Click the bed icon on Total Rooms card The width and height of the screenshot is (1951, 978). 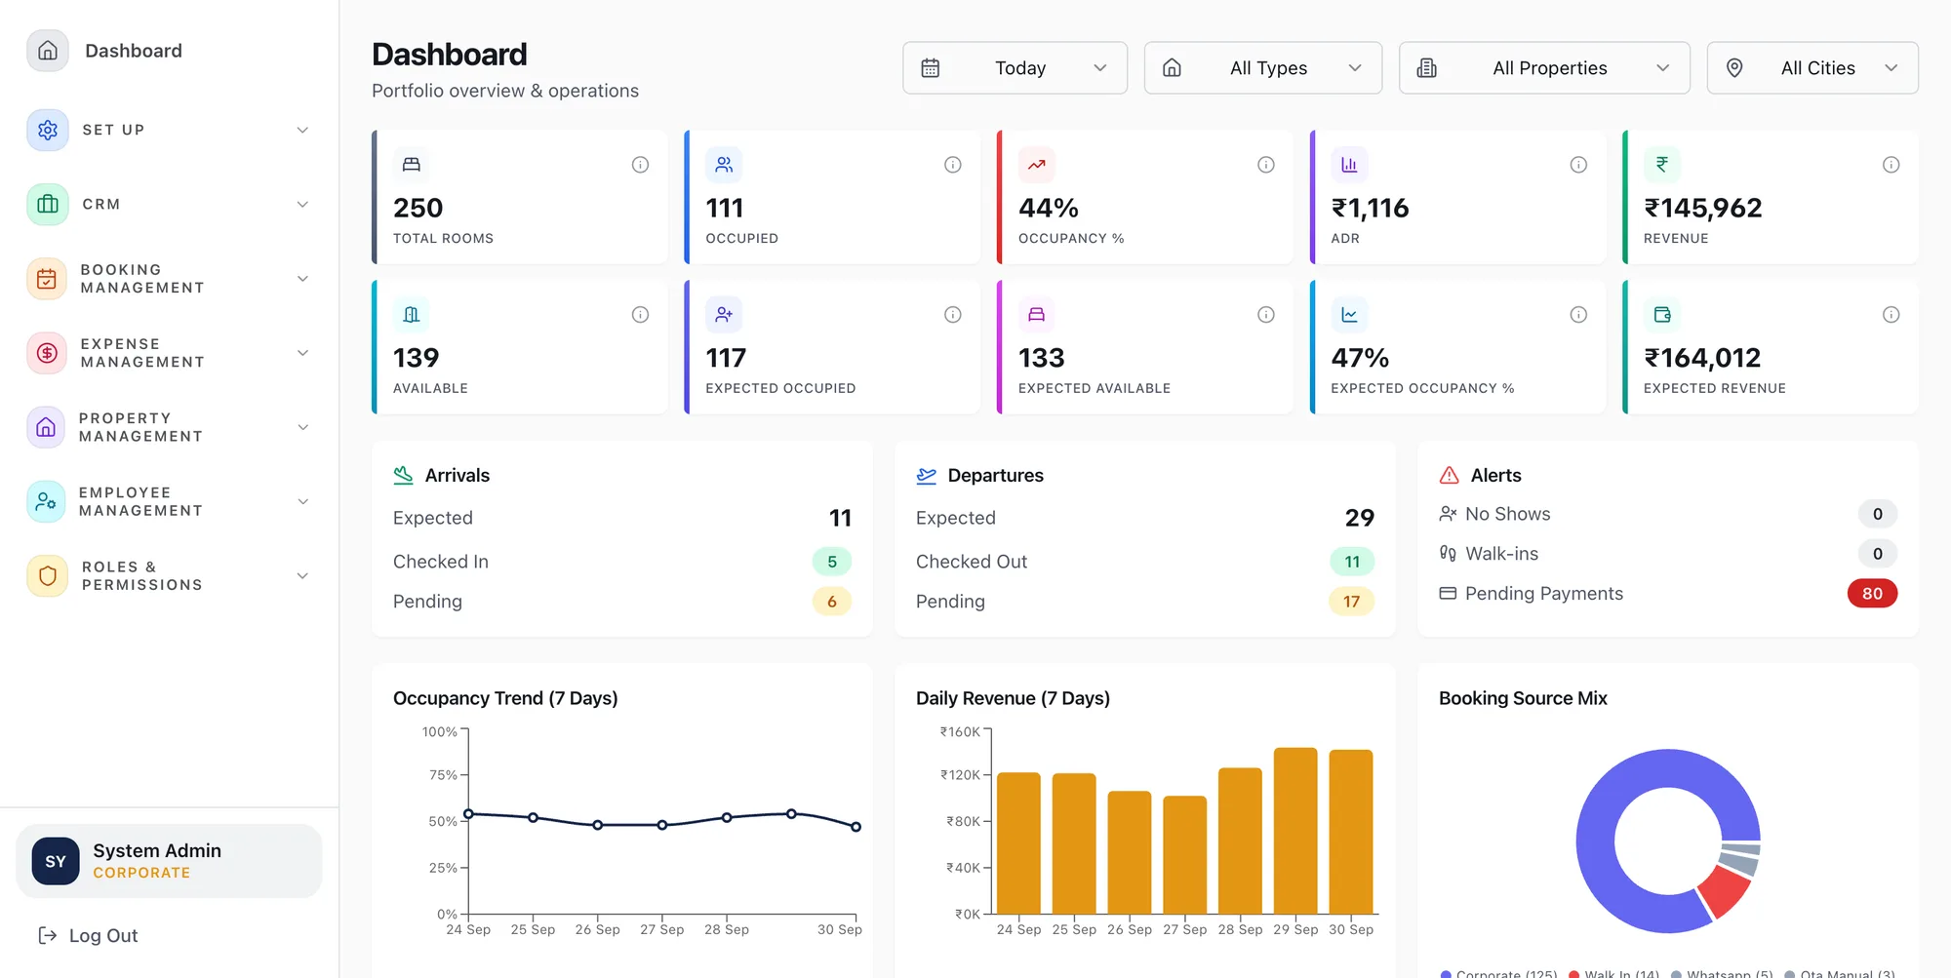[412, 165]
